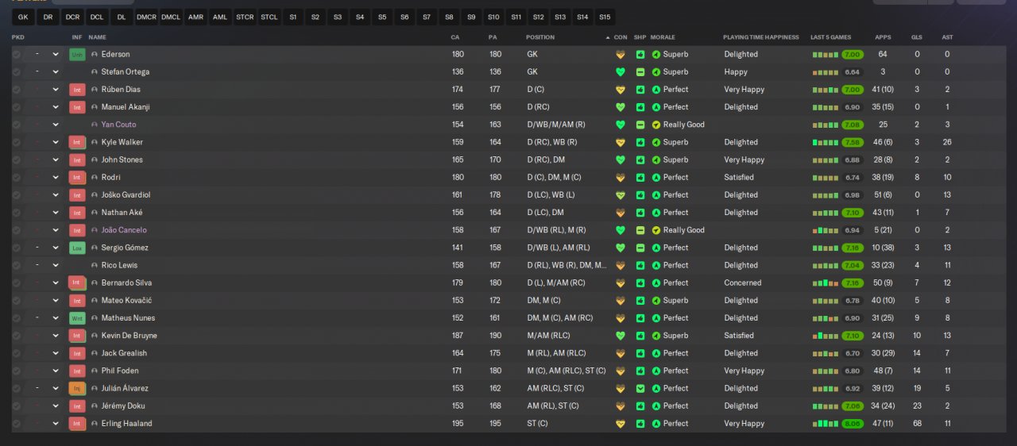Click Kyle Walker's last 5 games form bars

(x=825, y=142)
